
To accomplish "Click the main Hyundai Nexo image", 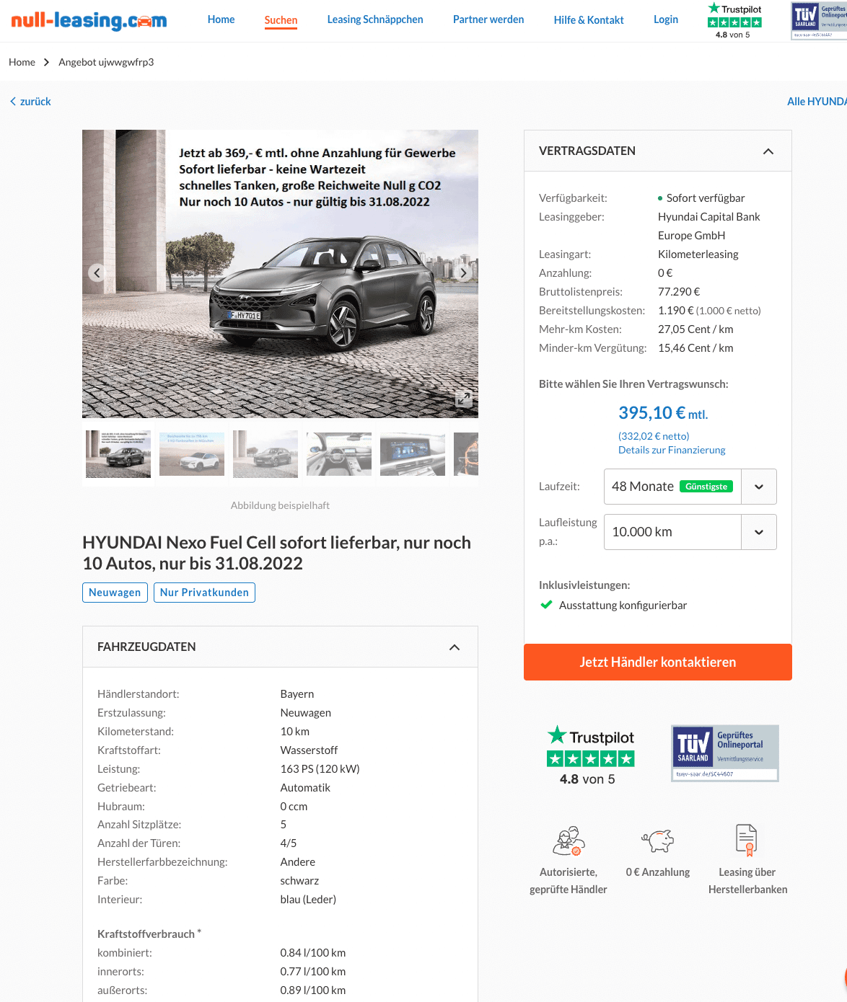I will tap(280, 274).
